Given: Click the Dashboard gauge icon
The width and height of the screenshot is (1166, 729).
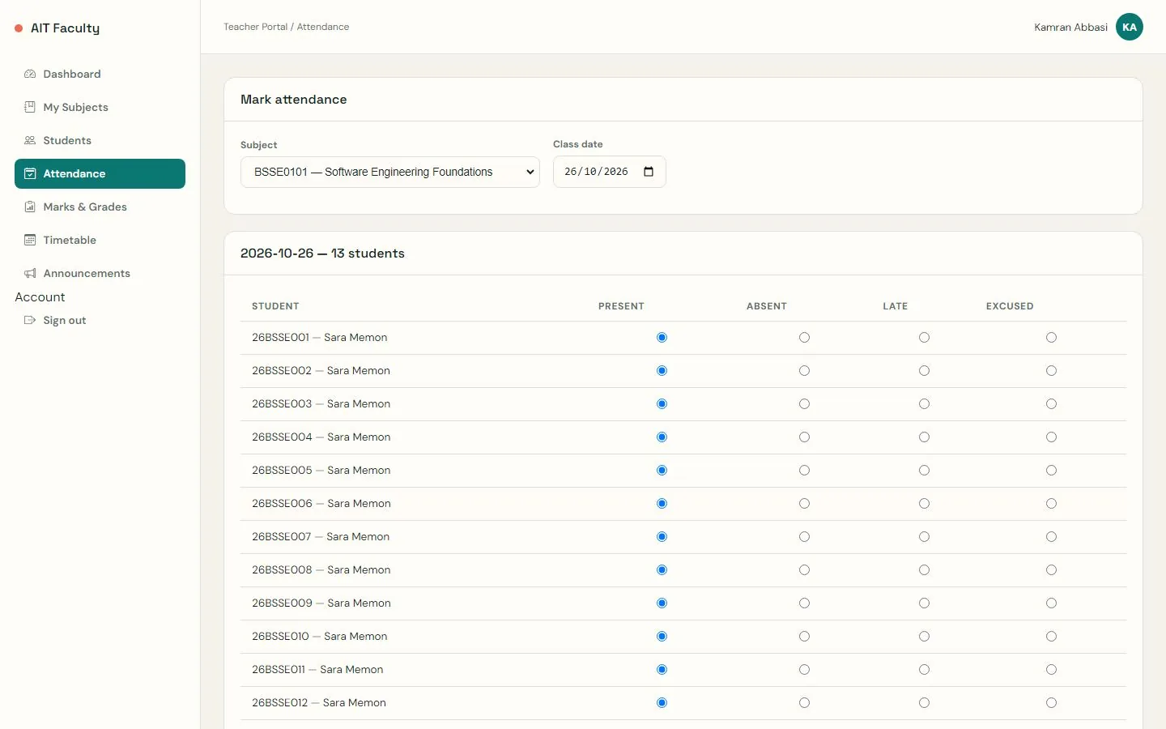Looking at the screenshot, I should [30, 74].
